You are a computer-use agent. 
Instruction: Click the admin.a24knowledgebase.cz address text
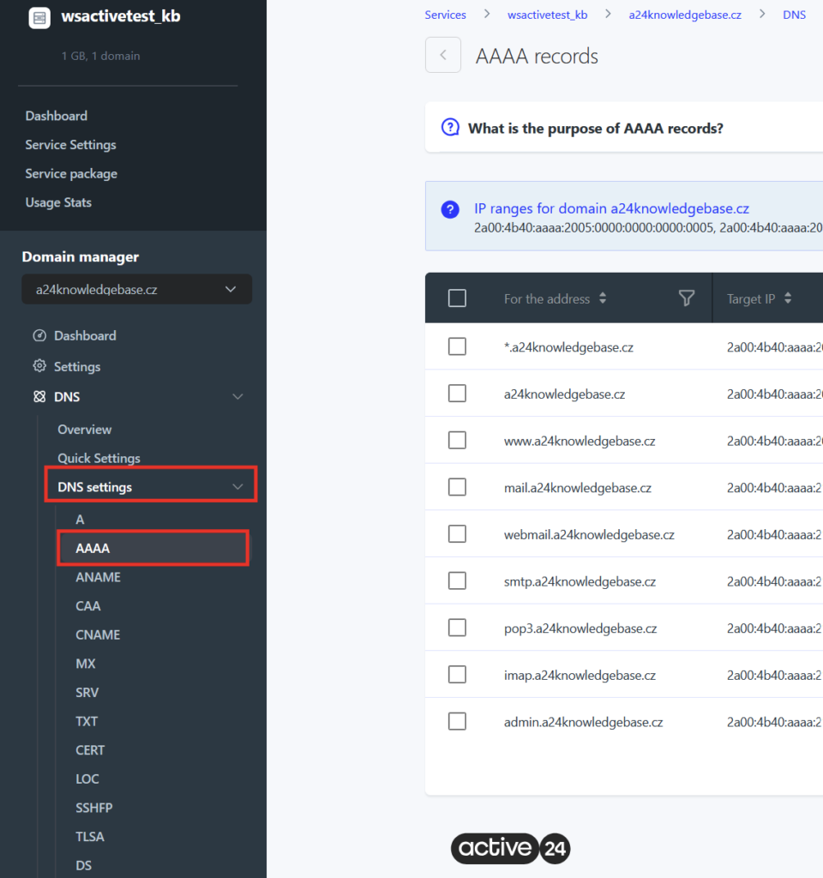pos(583,722)
